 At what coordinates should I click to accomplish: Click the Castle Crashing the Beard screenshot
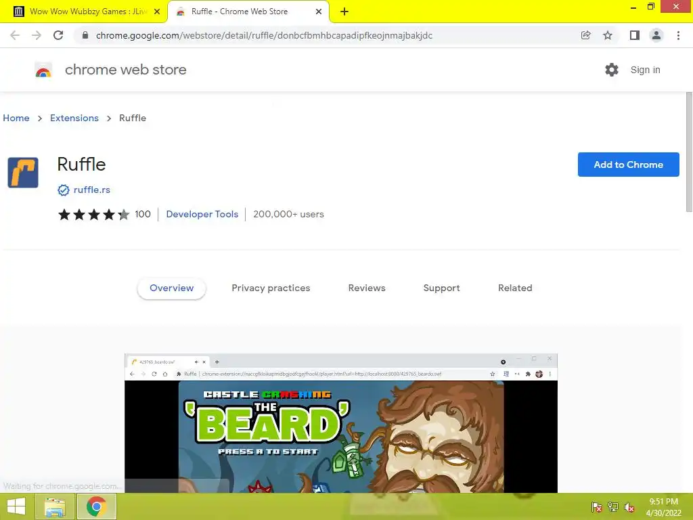click(x=341, y=423)
